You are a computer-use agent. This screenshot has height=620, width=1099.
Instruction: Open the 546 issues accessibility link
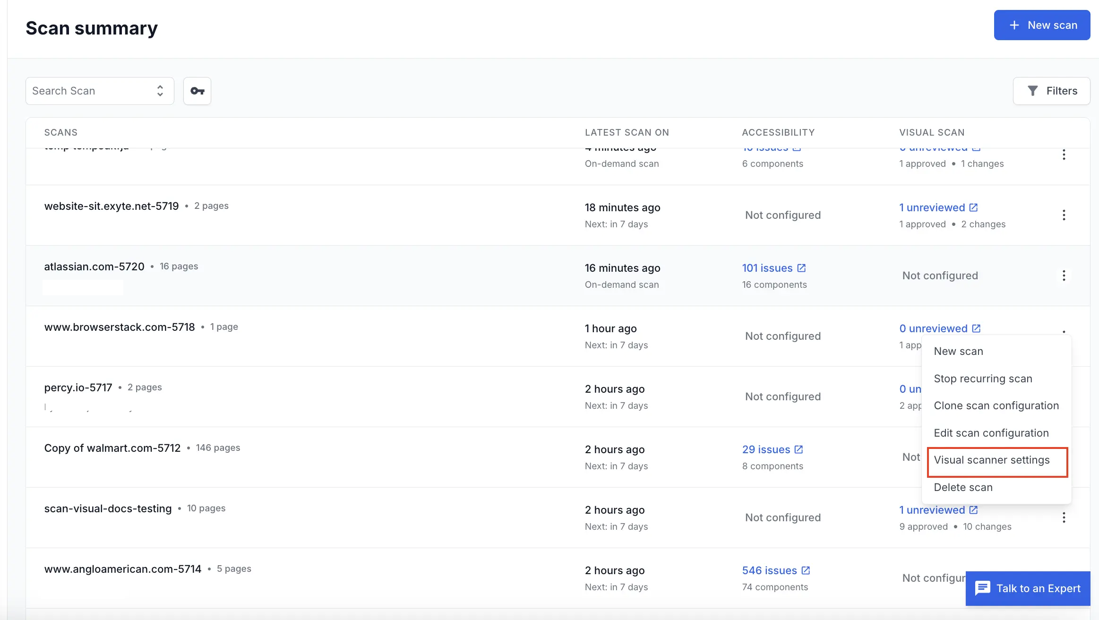pyautogui.click(x=769, y=570)
